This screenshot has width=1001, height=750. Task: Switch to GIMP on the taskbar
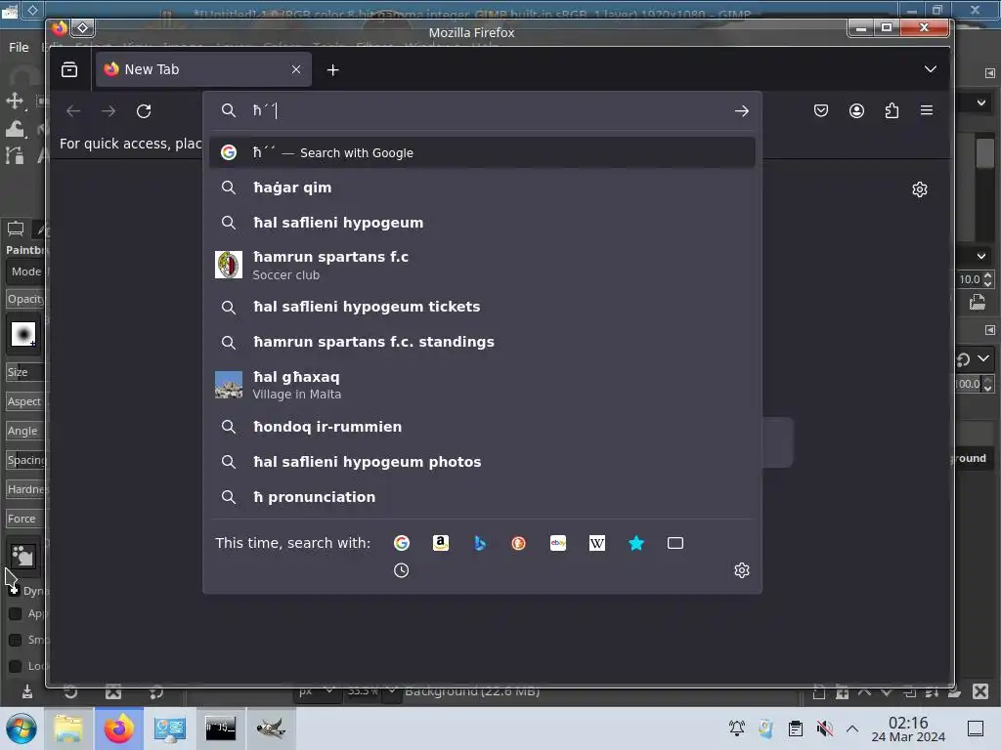(271, 729)
